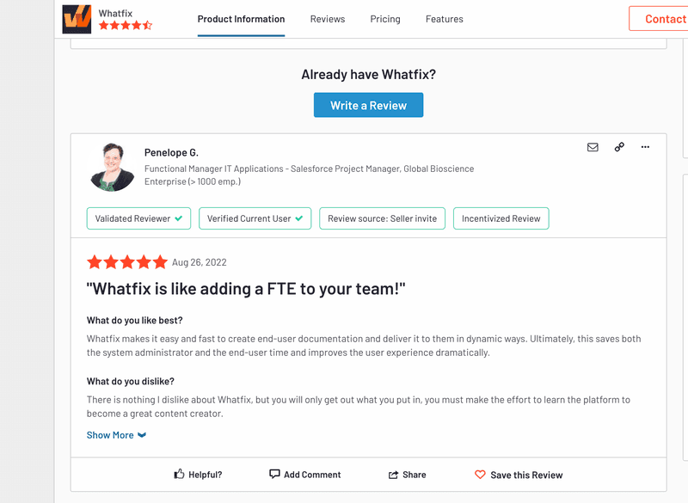Click the Verified Current User badge
688x503 pixels.
(255, 218)
